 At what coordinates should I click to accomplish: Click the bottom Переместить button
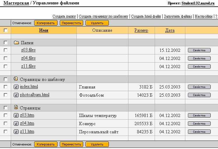coord(71,144)
